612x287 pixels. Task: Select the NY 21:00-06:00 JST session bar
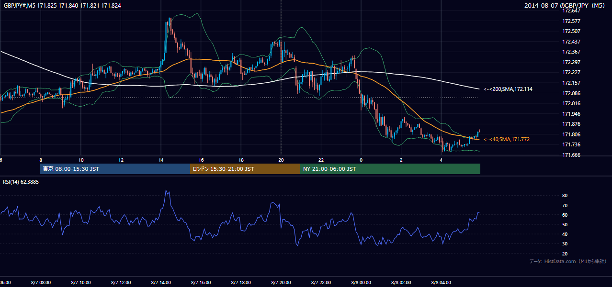[390, 169]
